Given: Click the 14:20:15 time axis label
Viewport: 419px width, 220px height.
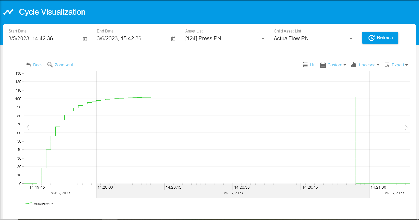Looking at the screenshot, I should coord(174,187).
